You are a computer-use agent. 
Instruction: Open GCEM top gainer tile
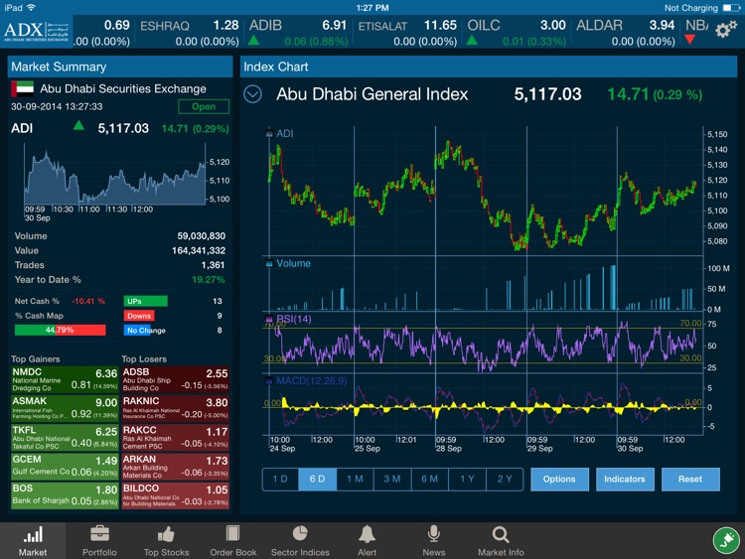pyautogui.click(x=65, y=467)
